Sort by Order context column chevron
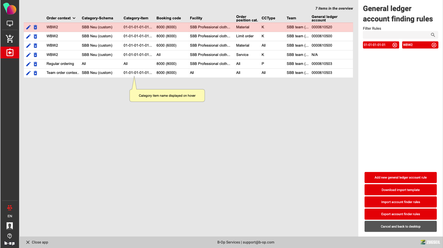 point(74,18)
